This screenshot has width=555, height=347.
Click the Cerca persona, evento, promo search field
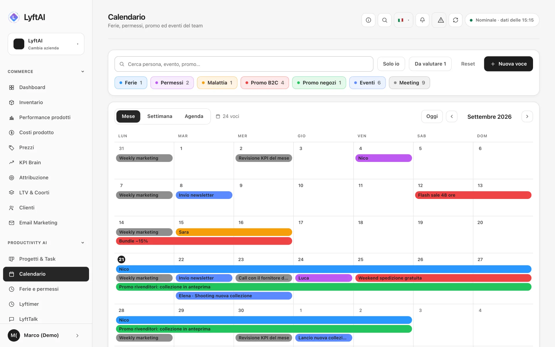[x=244, y=64]
